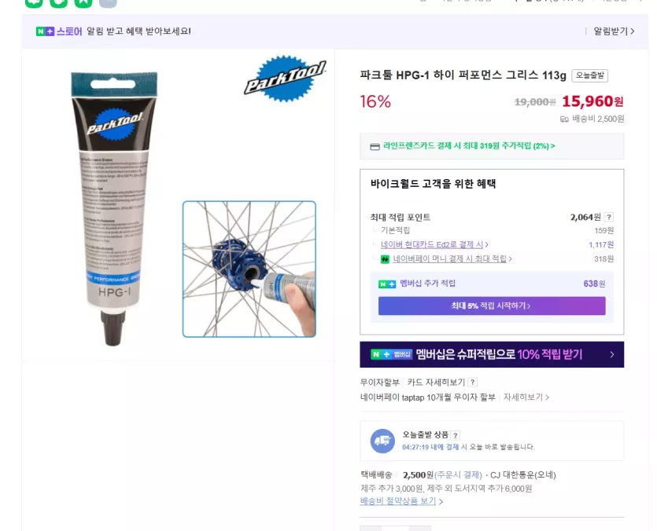Open 자세히보기 for taptap installment
This screenshot has height=531, width=657.
(526, 397)
